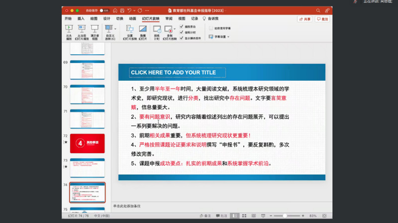Open the undo history dropdown arrow
398x223 pixels.
(x=135, y=10)
